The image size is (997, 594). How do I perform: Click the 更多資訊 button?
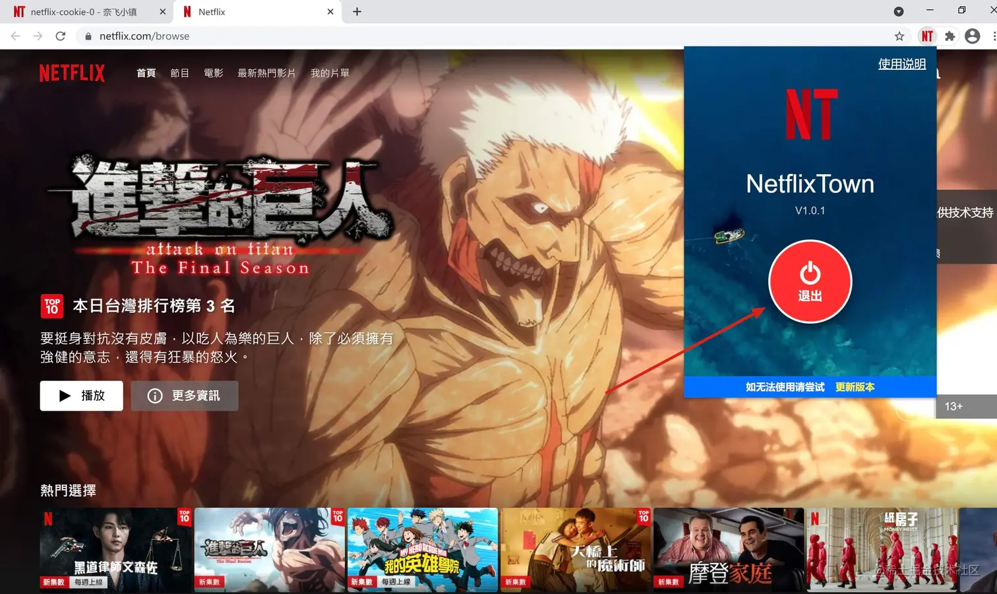click(185, 396)
